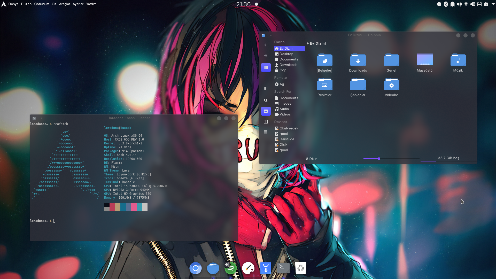Viewport: 496px width, 279px height.
Task: Select the Şablonlar folder icon
Action: pyautogui.click(x=358, y=84)
